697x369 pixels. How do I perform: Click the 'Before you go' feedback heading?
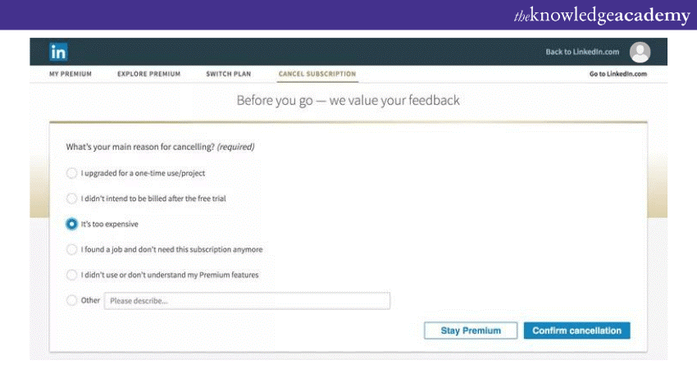pyautogui.click(x=348, y=101)
